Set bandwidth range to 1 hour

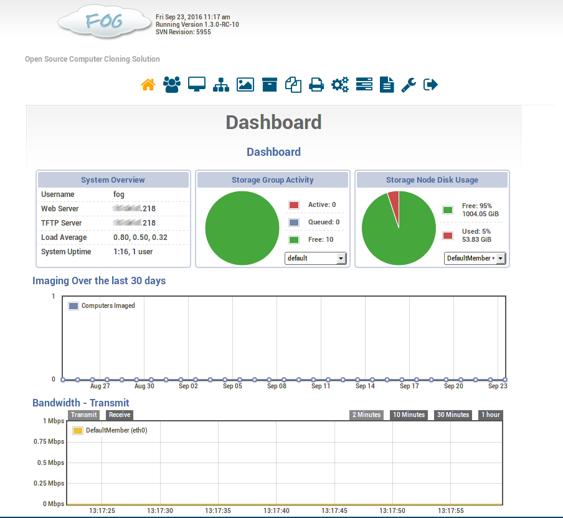click(490, 415)
